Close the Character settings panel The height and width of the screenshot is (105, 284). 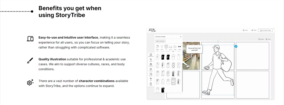(181, 37)
